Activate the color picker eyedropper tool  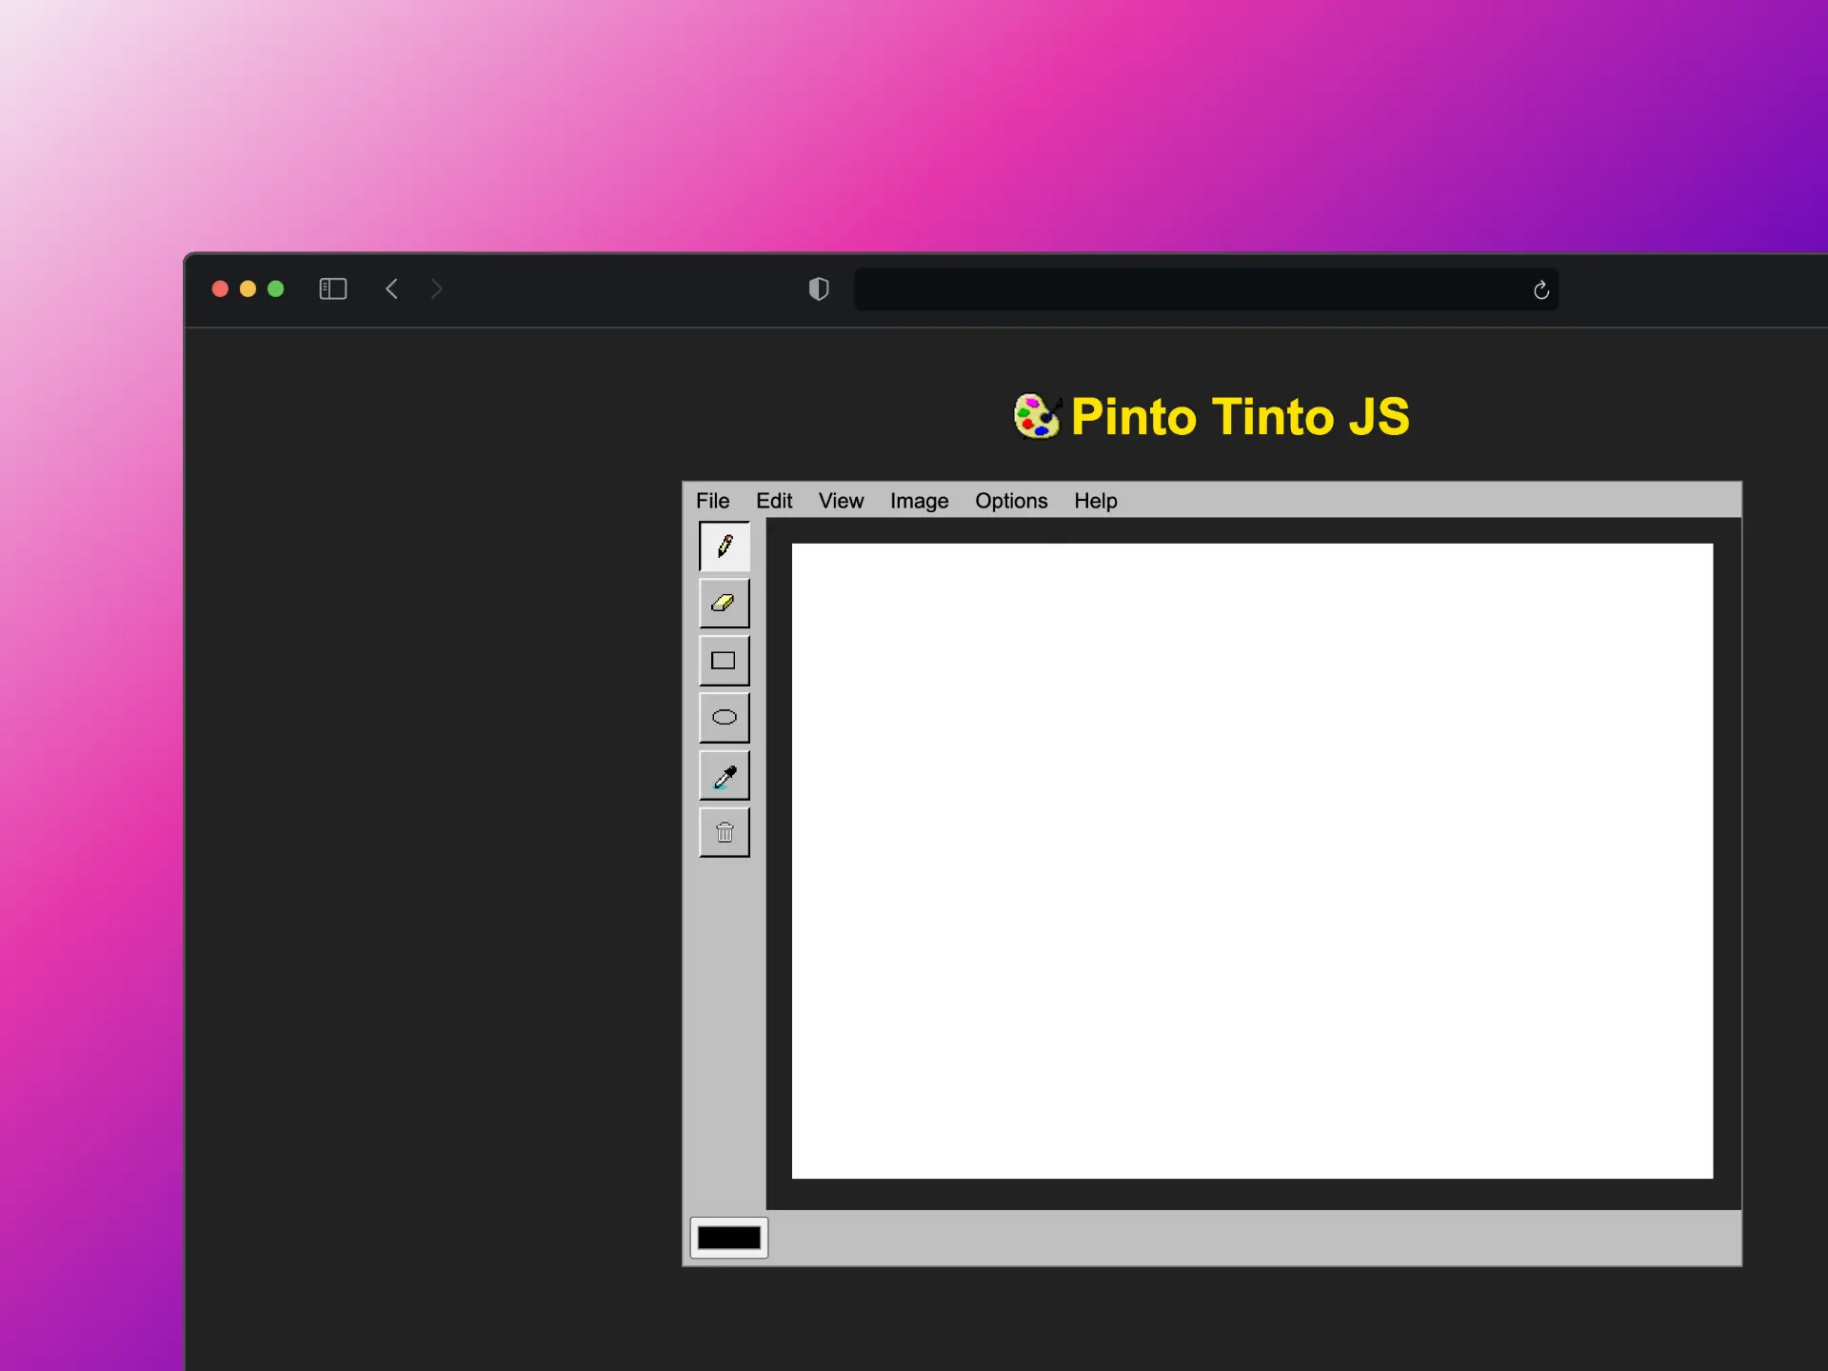pyautogui.click(x=724, y=776)
